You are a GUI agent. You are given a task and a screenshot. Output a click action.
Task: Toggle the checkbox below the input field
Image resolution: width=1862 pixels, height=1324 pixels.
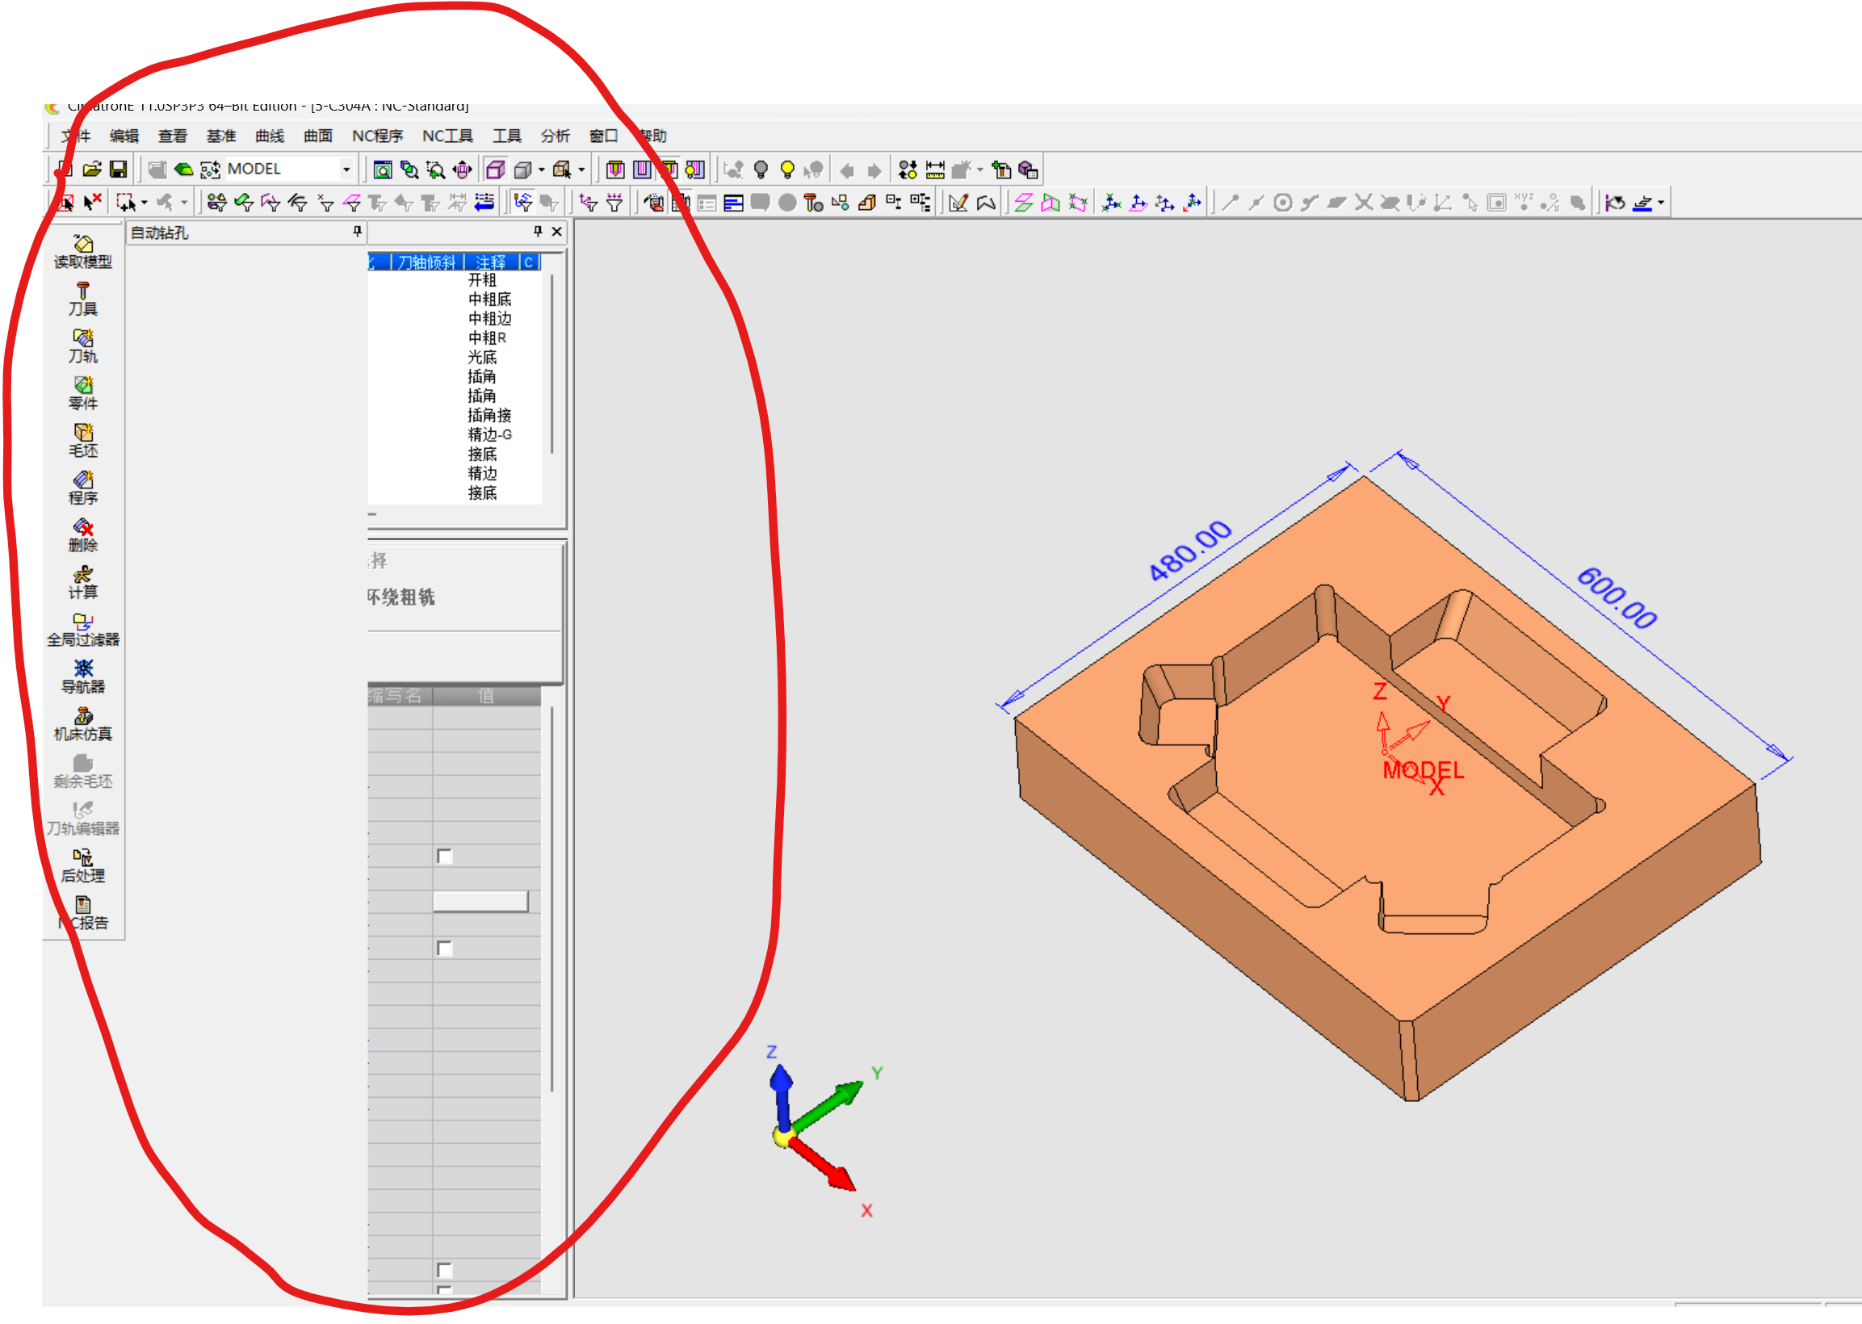pos(444,948)
